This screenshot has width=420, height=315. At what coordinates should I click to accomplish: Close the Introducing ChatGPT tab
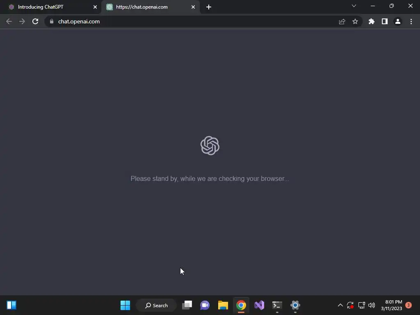95,7
